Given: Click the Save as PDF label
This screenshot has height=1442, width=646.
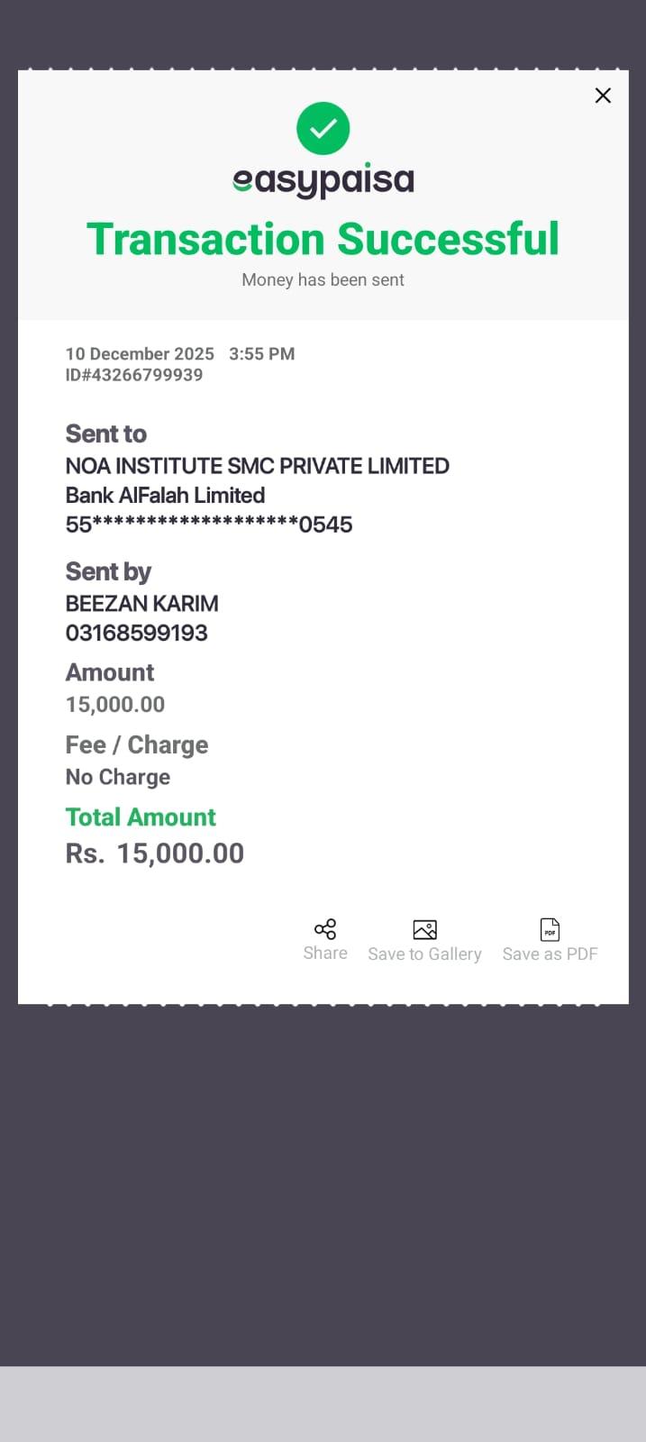Looking at the screenshot, I should (x=550, y=954).
